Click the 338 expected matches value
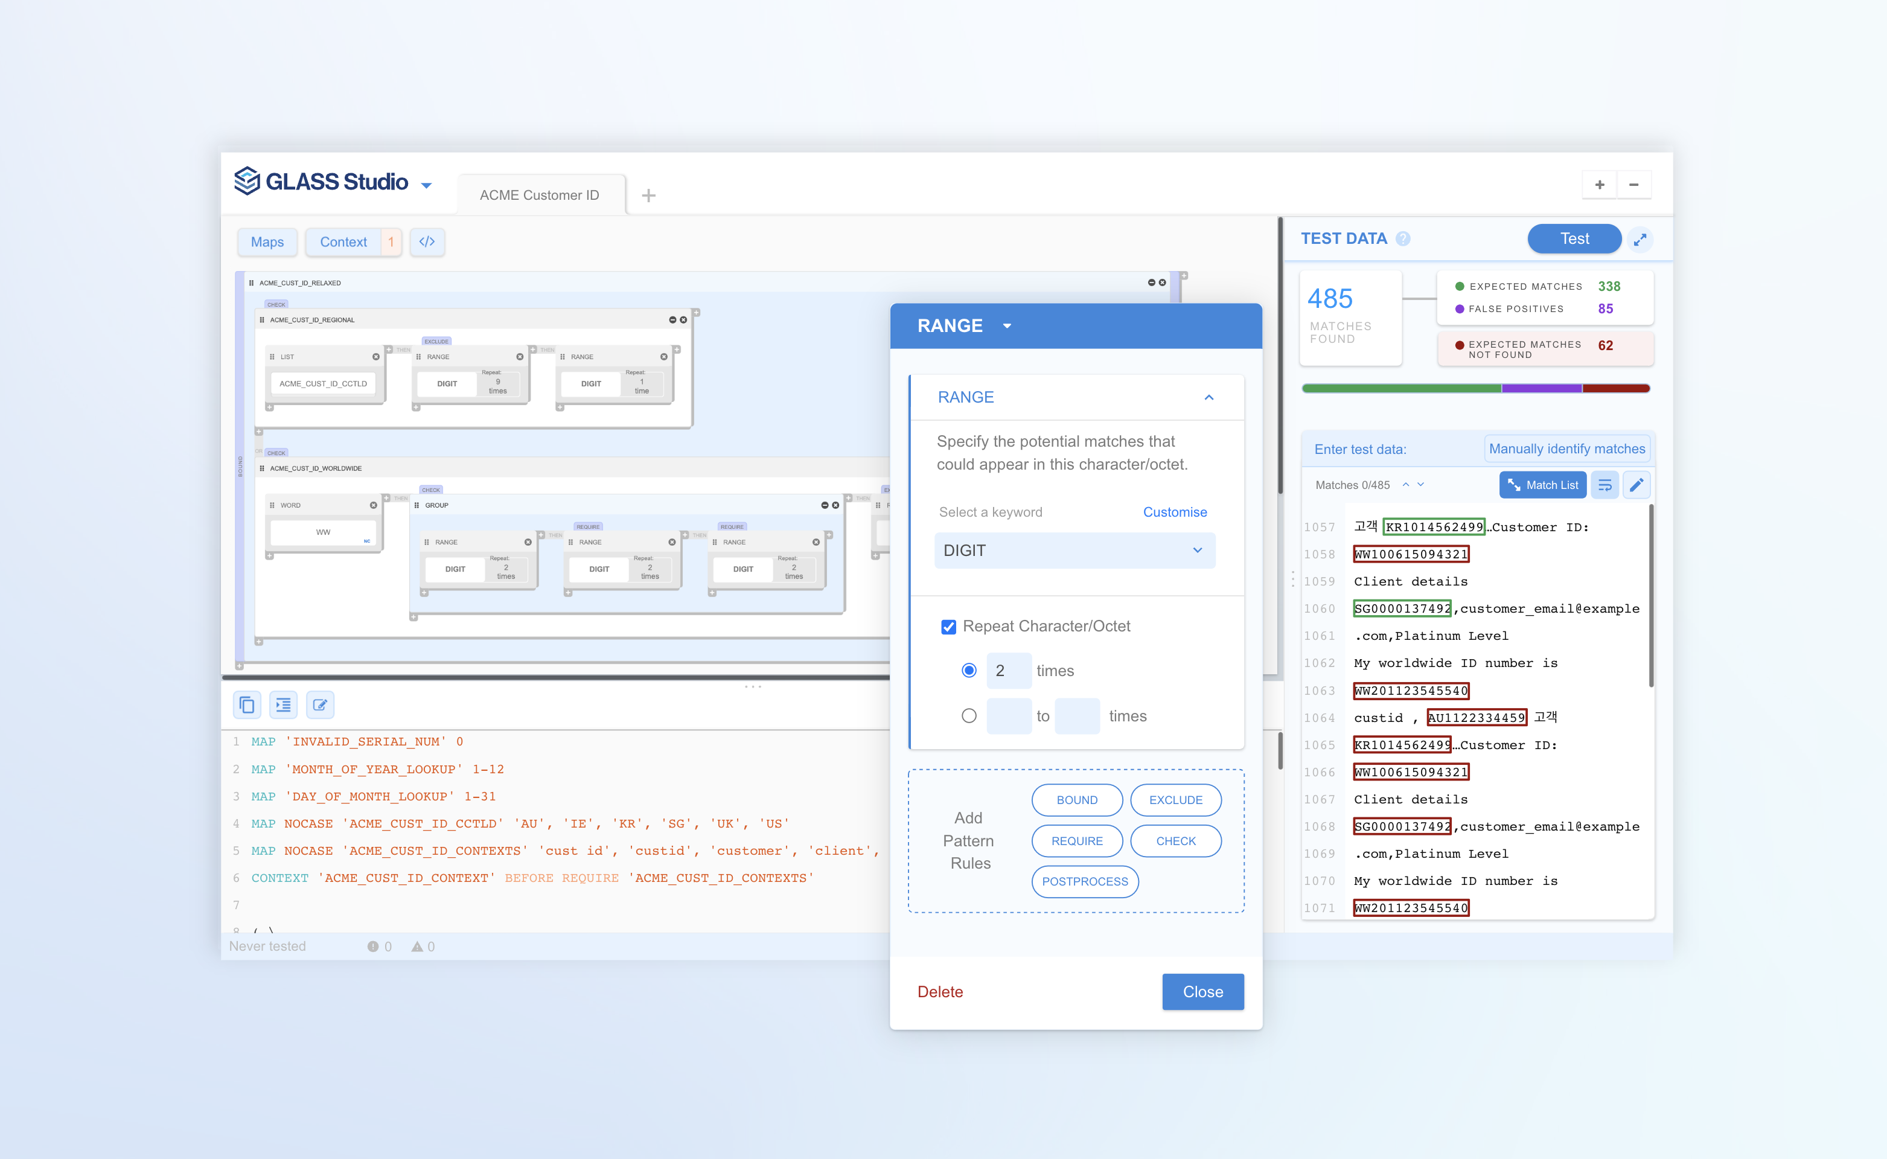Screen dimensions: 1887x1159 (1609, 286)
